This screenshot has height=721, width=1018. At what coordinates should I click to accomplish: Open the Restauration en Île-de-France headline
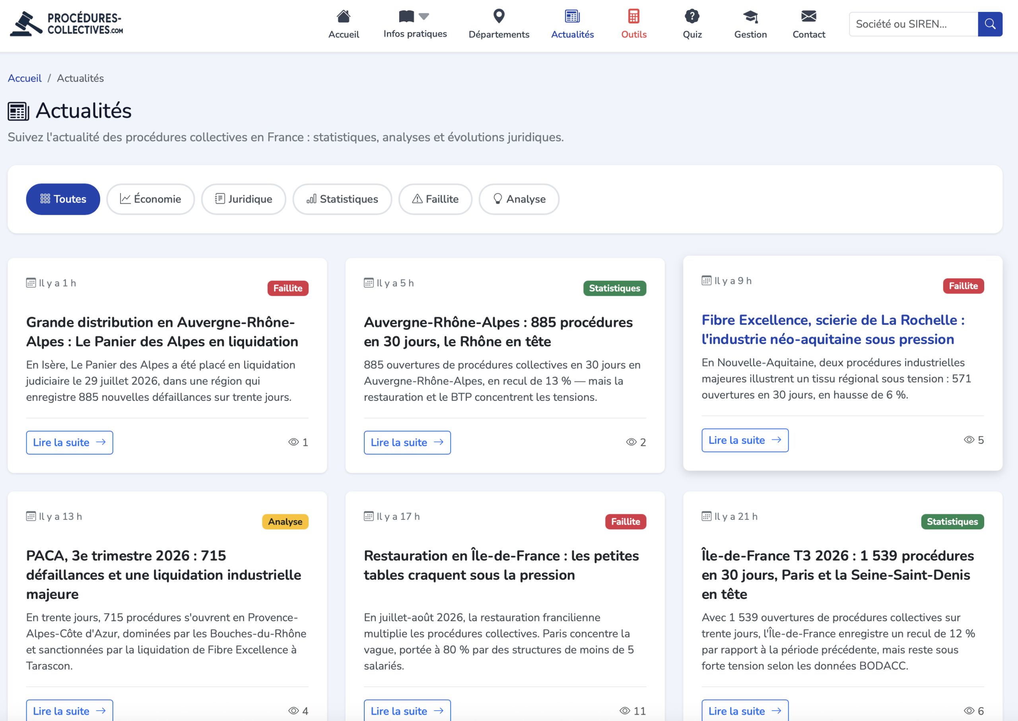point(501,565)
